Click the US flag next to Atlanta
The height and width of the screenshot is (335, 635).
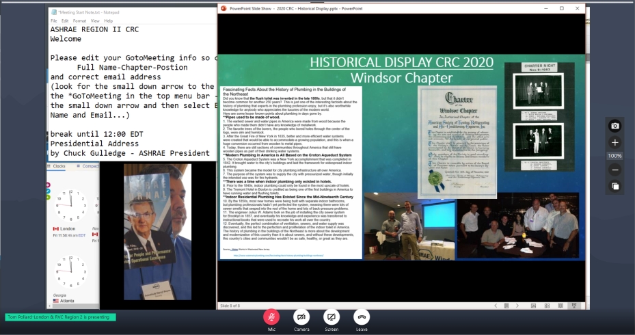pyautogui.click(x=56, y=301)
